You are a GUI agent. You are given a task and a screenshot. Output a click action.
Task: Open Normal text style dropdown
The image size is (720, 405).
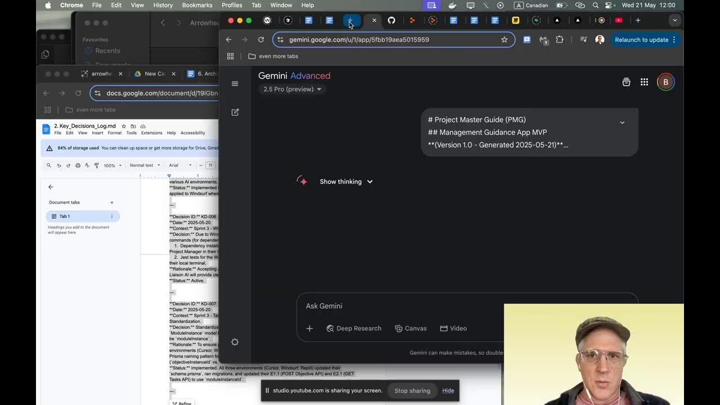(x=145, y=165)
